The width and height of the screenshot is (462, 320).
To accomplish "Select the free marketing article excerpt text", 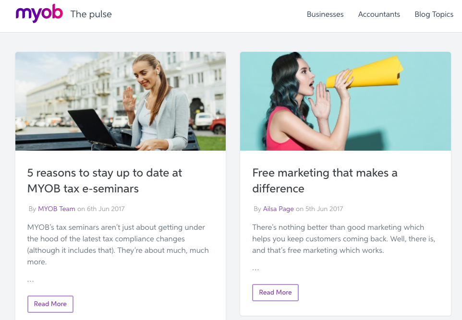I will 343,238.
